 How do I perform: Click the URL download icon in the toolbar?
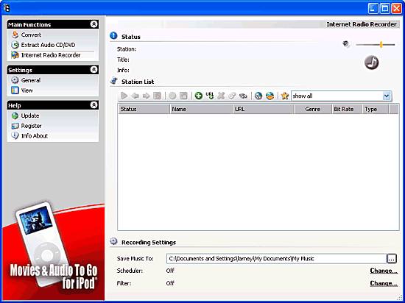pyautogui.click(x=210, y=96)
